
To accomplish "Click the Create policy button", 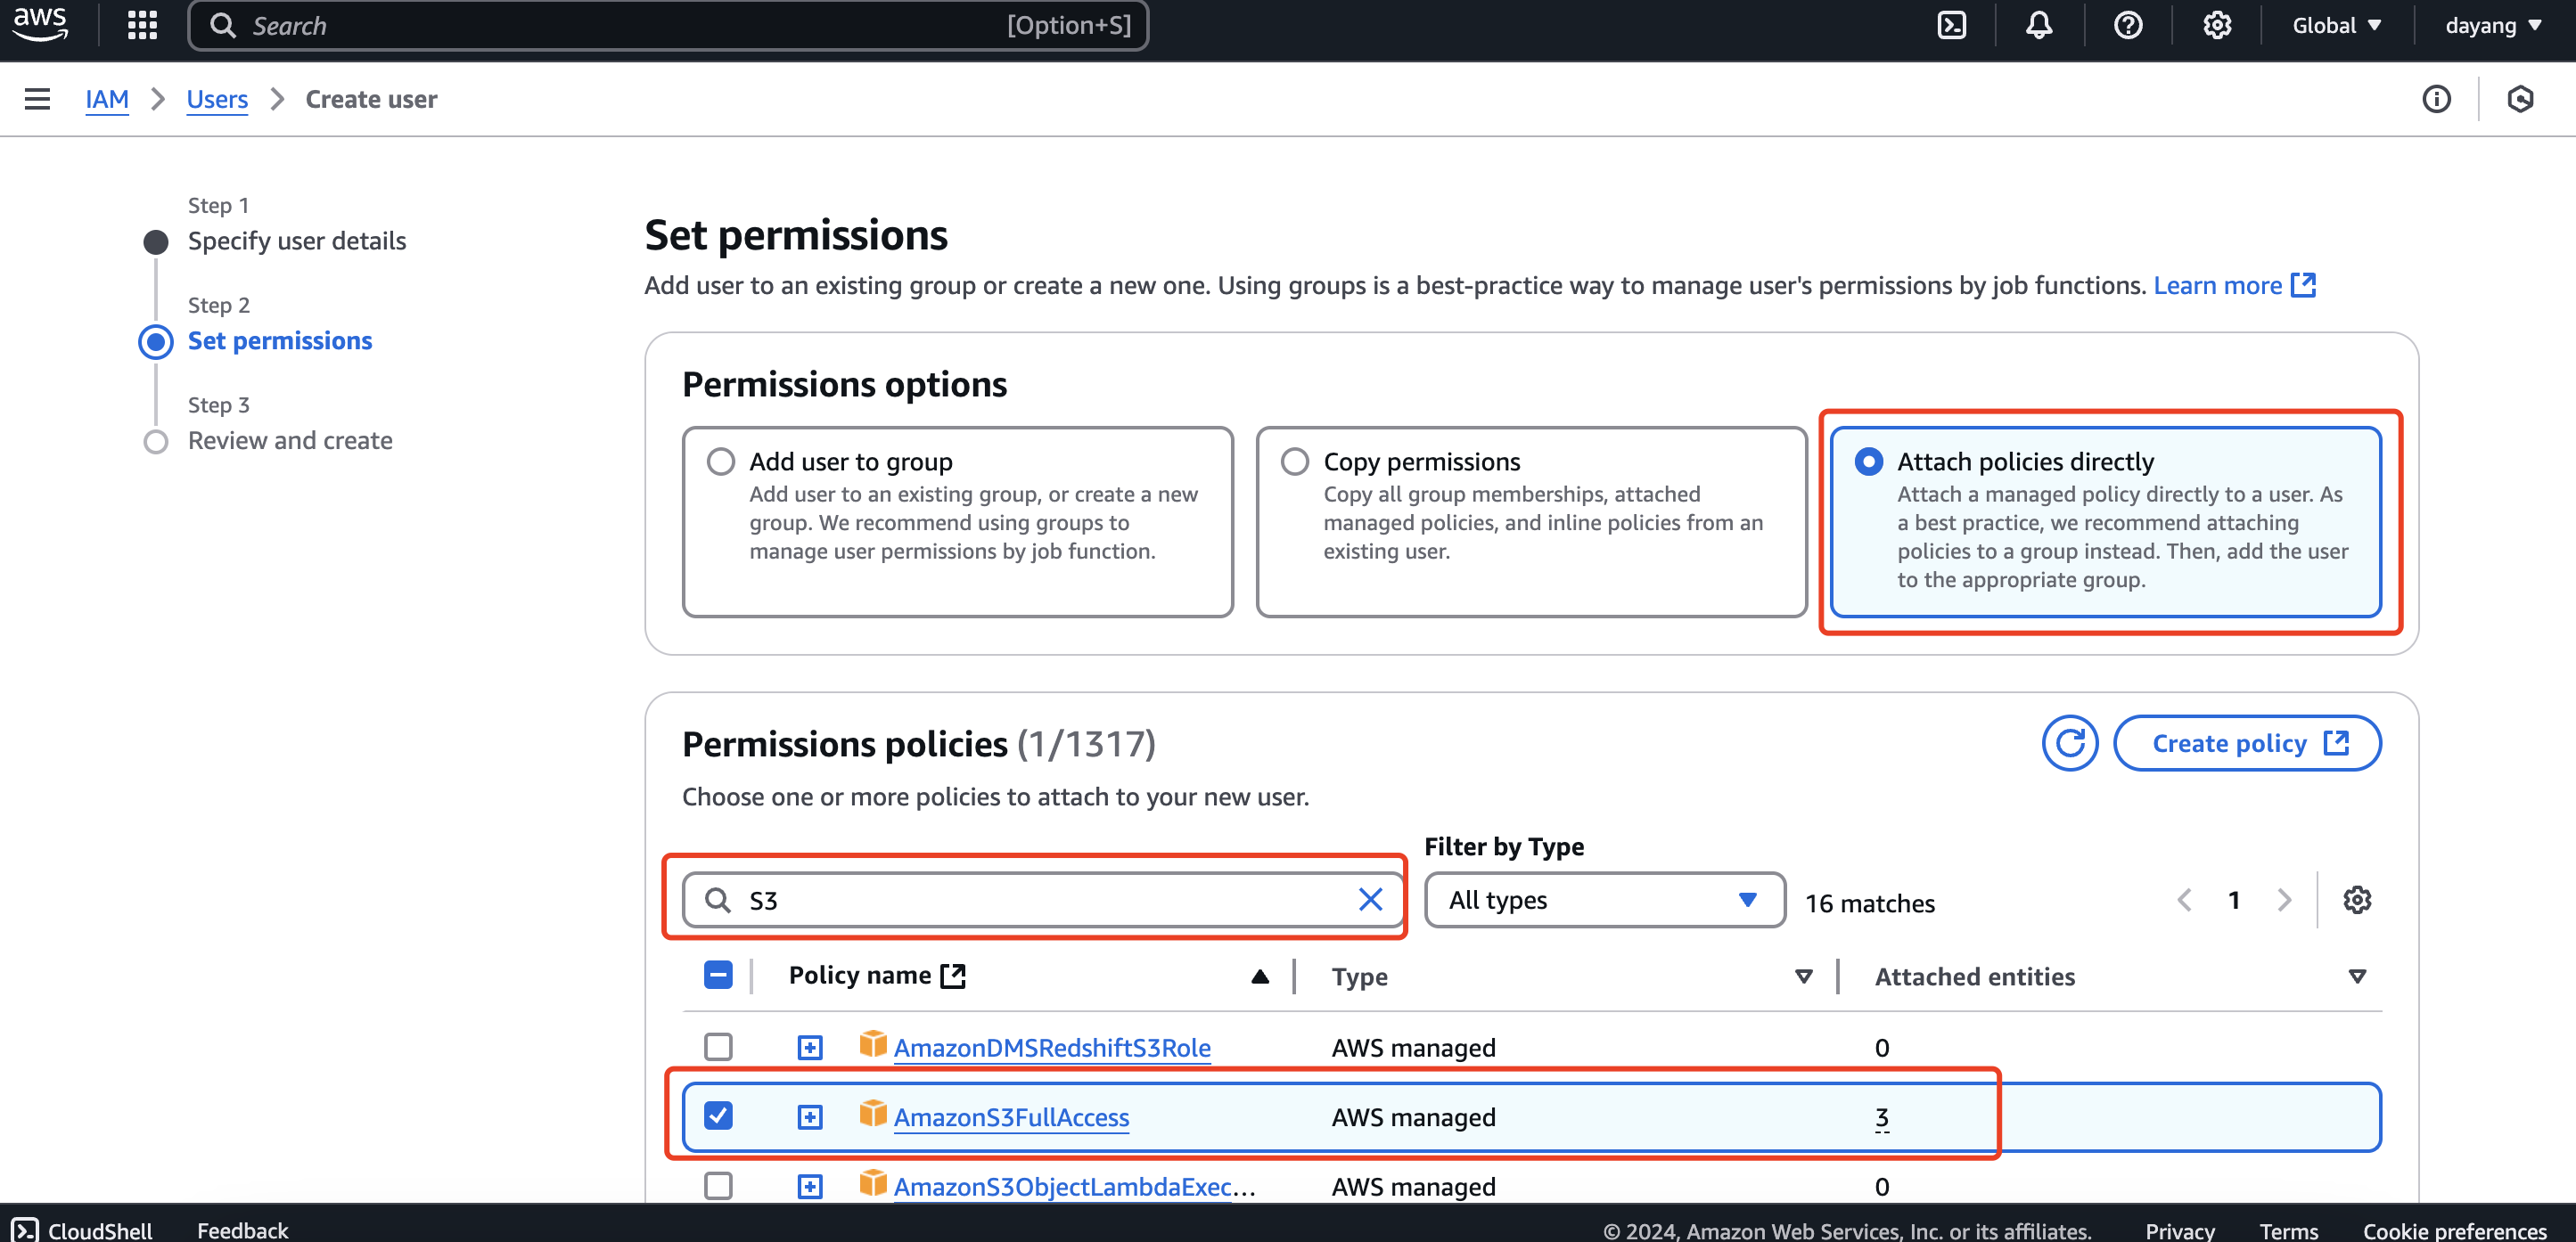I will click(2246, 742).
